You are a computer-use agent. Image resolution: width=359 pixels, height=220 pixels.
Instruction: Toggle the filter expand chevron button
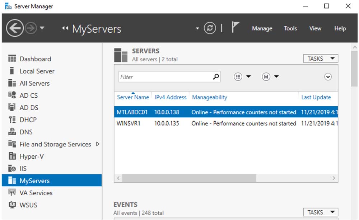click(x=328, y=77)
